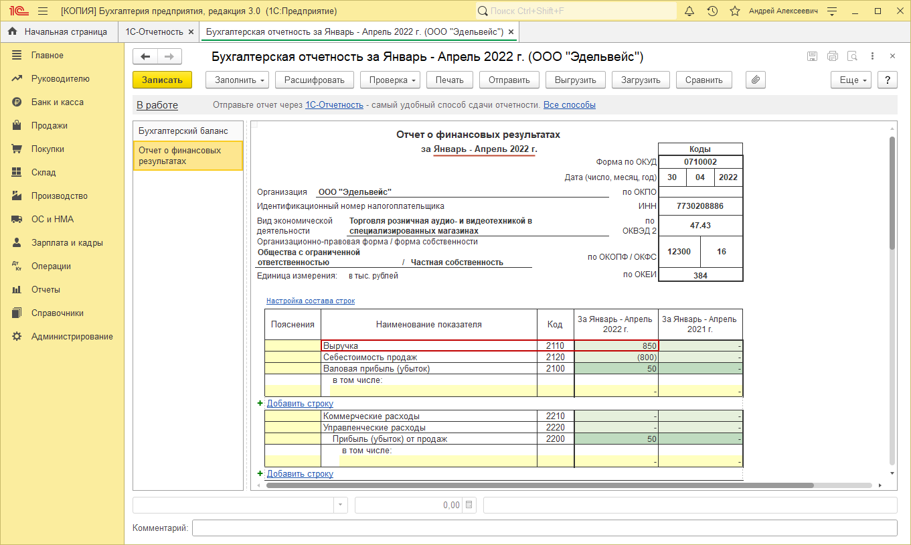Image resolution: width=911 pixels, height=545 pixels.
Task: Switch to 1С-Отчетность tab
Action: pos(154,31)
